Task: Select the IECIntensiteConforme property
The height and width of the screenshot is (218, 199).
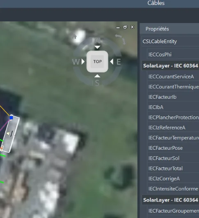Action: [x=173, y=189]
